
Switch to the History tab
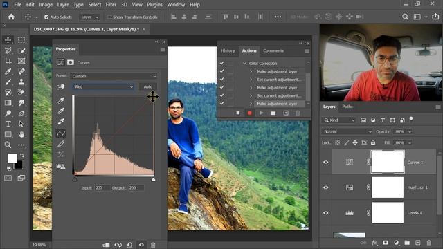tap(228, 50)
